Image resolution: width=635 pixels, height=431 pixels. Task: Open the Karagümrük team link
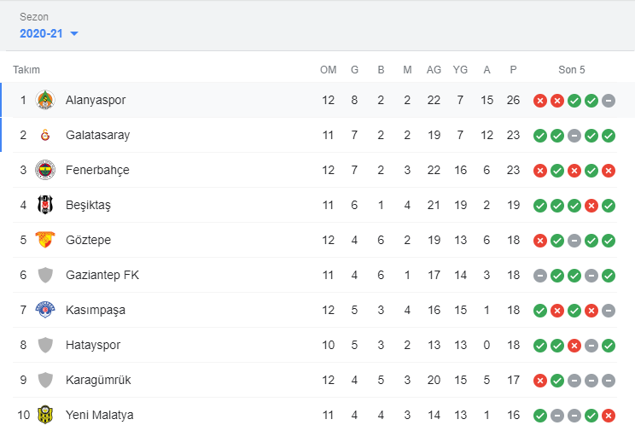(98, 380)
